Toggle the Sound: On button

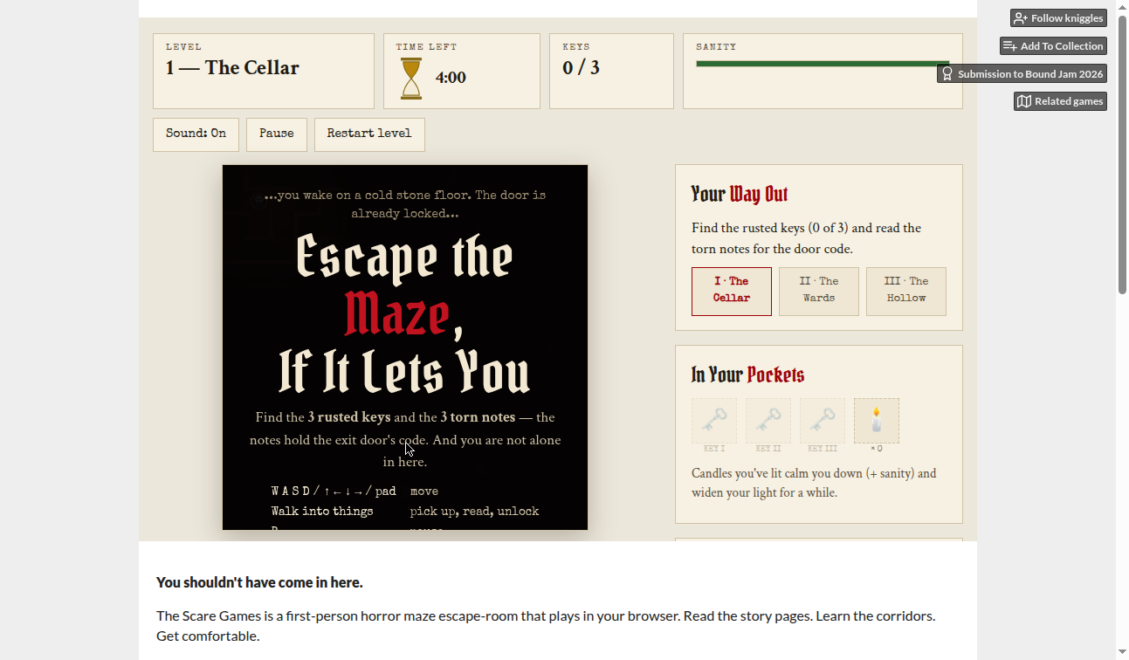coord(196,134)
